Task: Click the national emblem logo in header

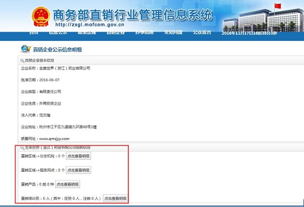Action: point(41,17)
